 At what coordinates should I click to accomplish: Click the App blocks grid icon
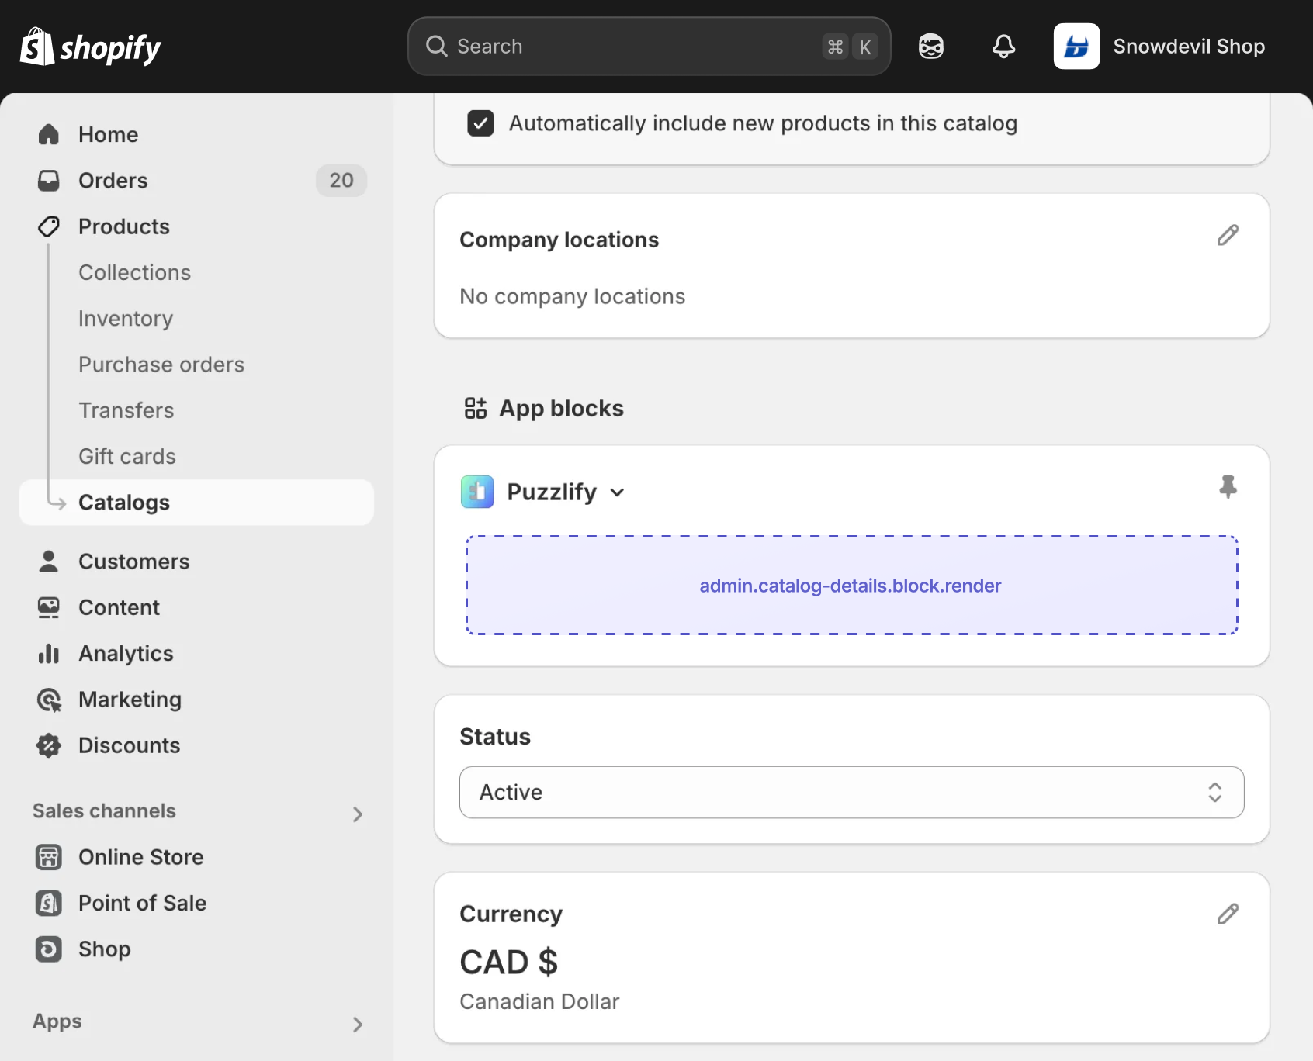[476, 408]
